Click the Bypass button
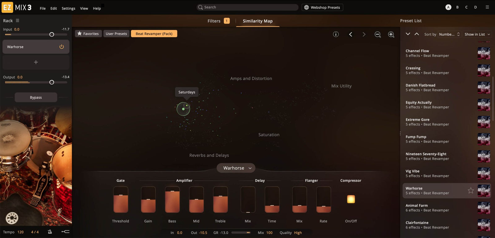This screenshot has width=495, height=238. pyautogui.click(x=36, y=97)
